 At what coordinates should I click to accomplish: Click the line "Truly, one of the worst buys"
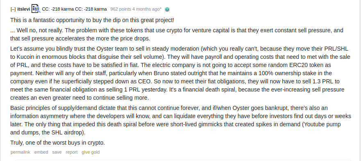click(57, 143)
